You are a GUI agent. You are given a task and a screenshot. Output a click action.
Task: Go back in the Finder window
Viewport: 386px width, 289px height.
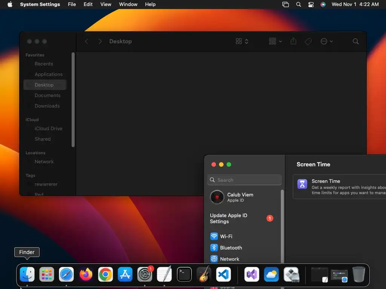[86, 41]
